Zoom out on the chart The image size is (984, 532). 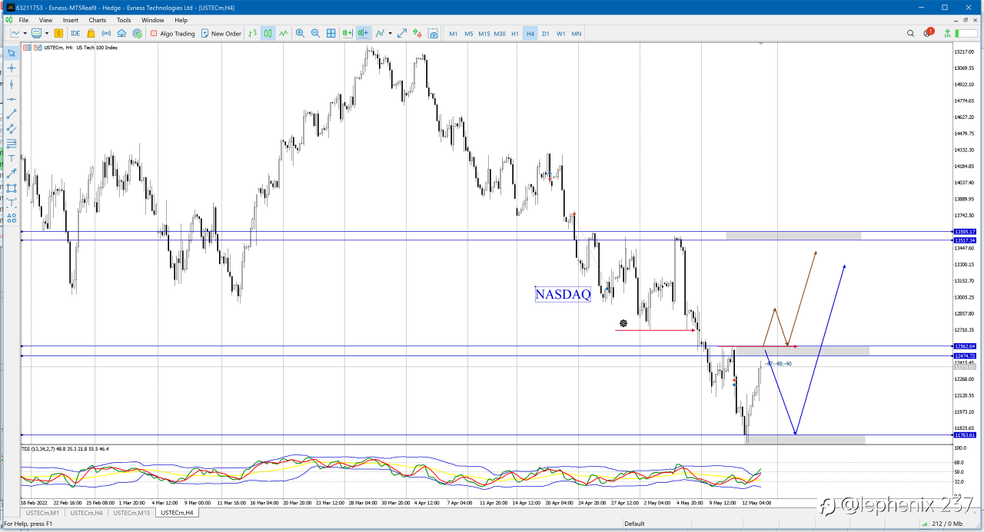click(315, 34)
